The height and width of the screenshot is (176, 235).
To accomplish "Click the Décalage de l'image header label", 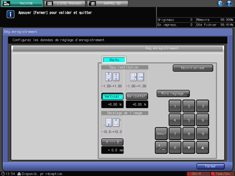I will coord(125,113).
